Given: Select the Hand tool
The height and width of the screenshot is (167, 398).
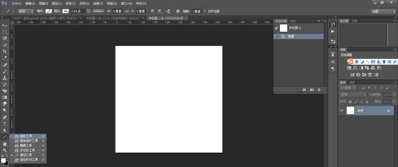Looking at the screenshot, I should tap(5, 144).
